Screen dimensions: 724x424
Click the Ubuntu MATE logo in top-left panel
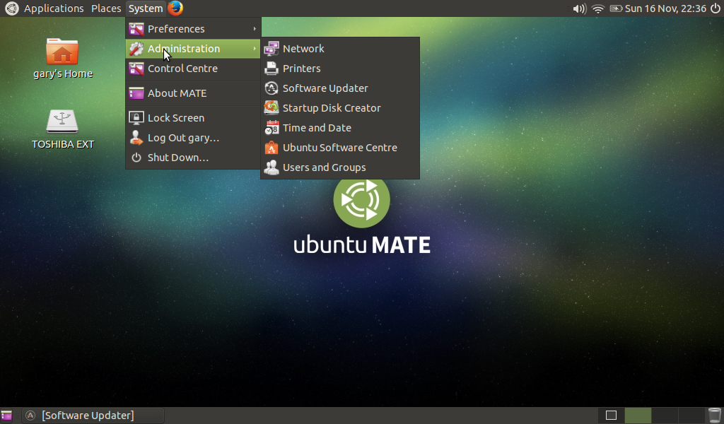point(11,8)
